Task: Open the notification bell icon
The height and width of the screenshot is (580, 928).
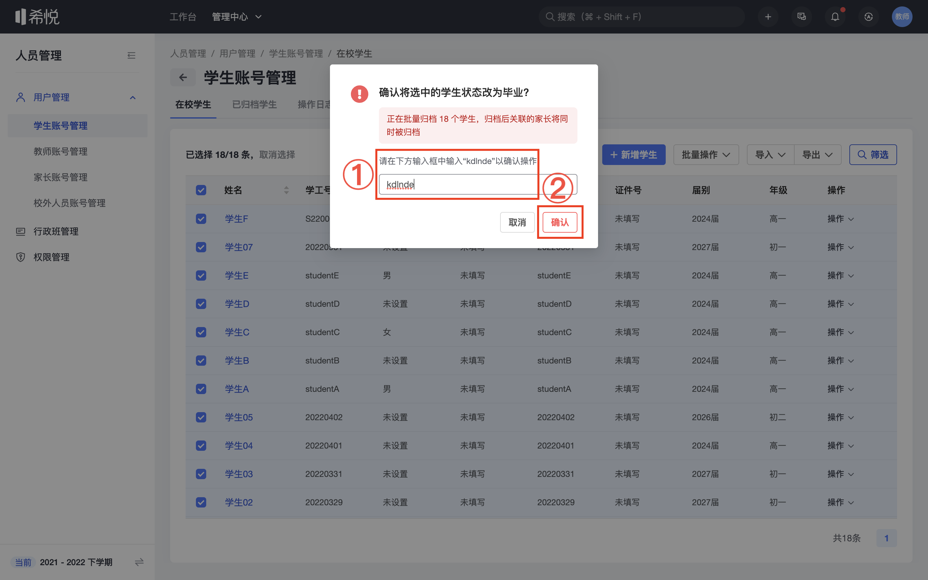Action: tap(835, 17)
